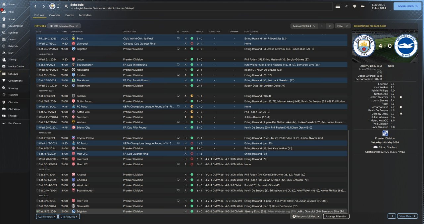Expand the WTS Schedule View dropdown
Viewport: 424px width, 224px height.
click(64, 26)
